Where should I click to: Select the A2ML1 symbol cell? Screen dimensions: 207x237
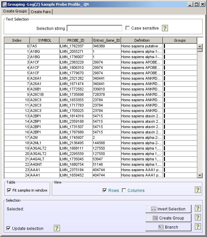[44, 143]
